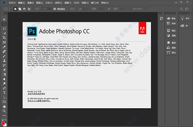Open the Channels panel (通道)
This screenshot has height=127, width=193.
tap(171, 48)
